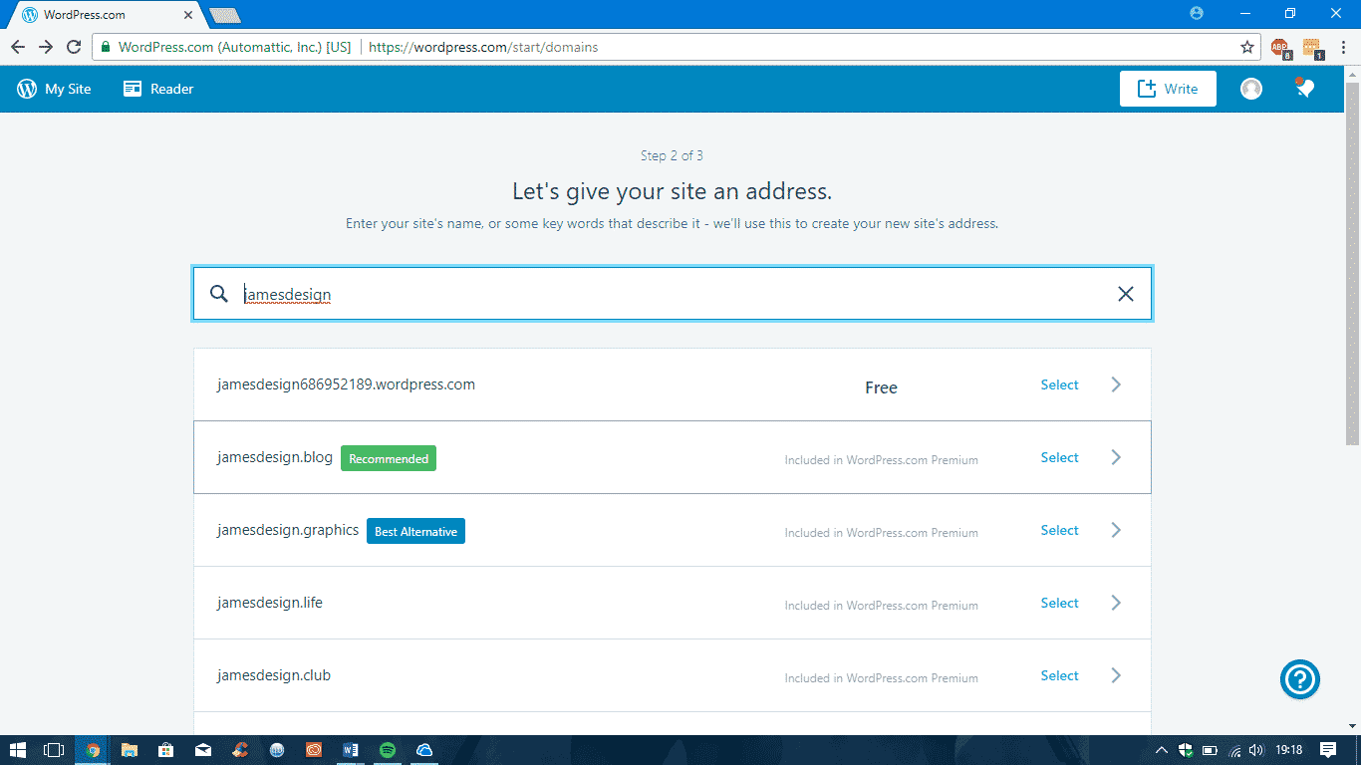The image size is (1361, 765).
Task: Click 'Included in WordPress.com Premium' on jamesdesign.blog row
Action: (x=881, y=460)
